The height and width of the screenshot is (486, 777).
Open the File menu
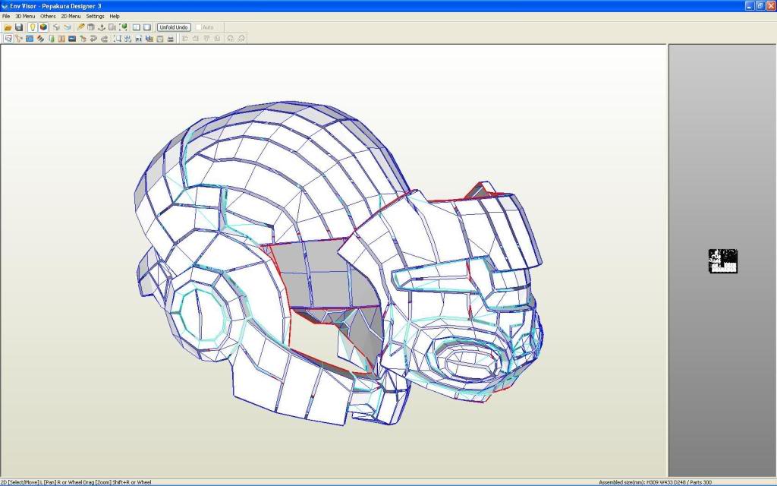(x=6, y=17)
